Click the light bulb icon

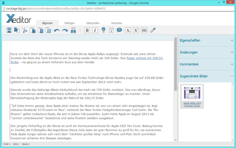coord(103,30)
